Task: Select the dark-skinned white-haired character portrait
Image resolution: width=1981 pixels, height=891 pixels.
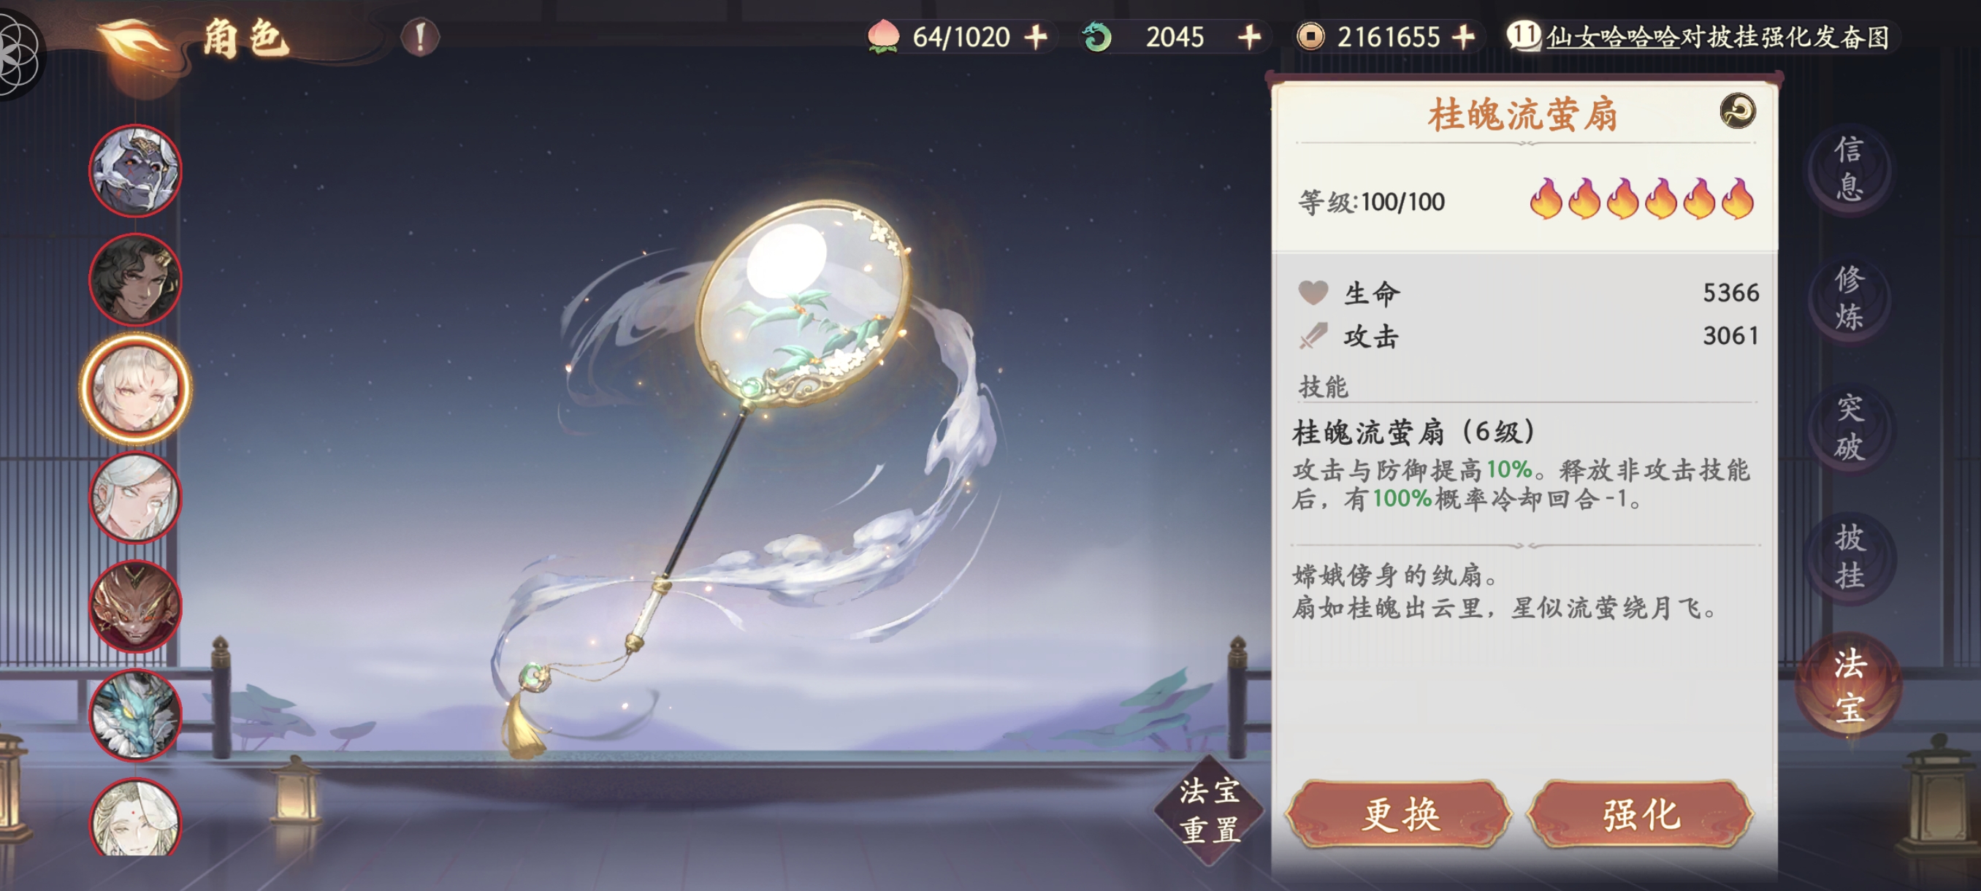Action: [x=135, y=170]
